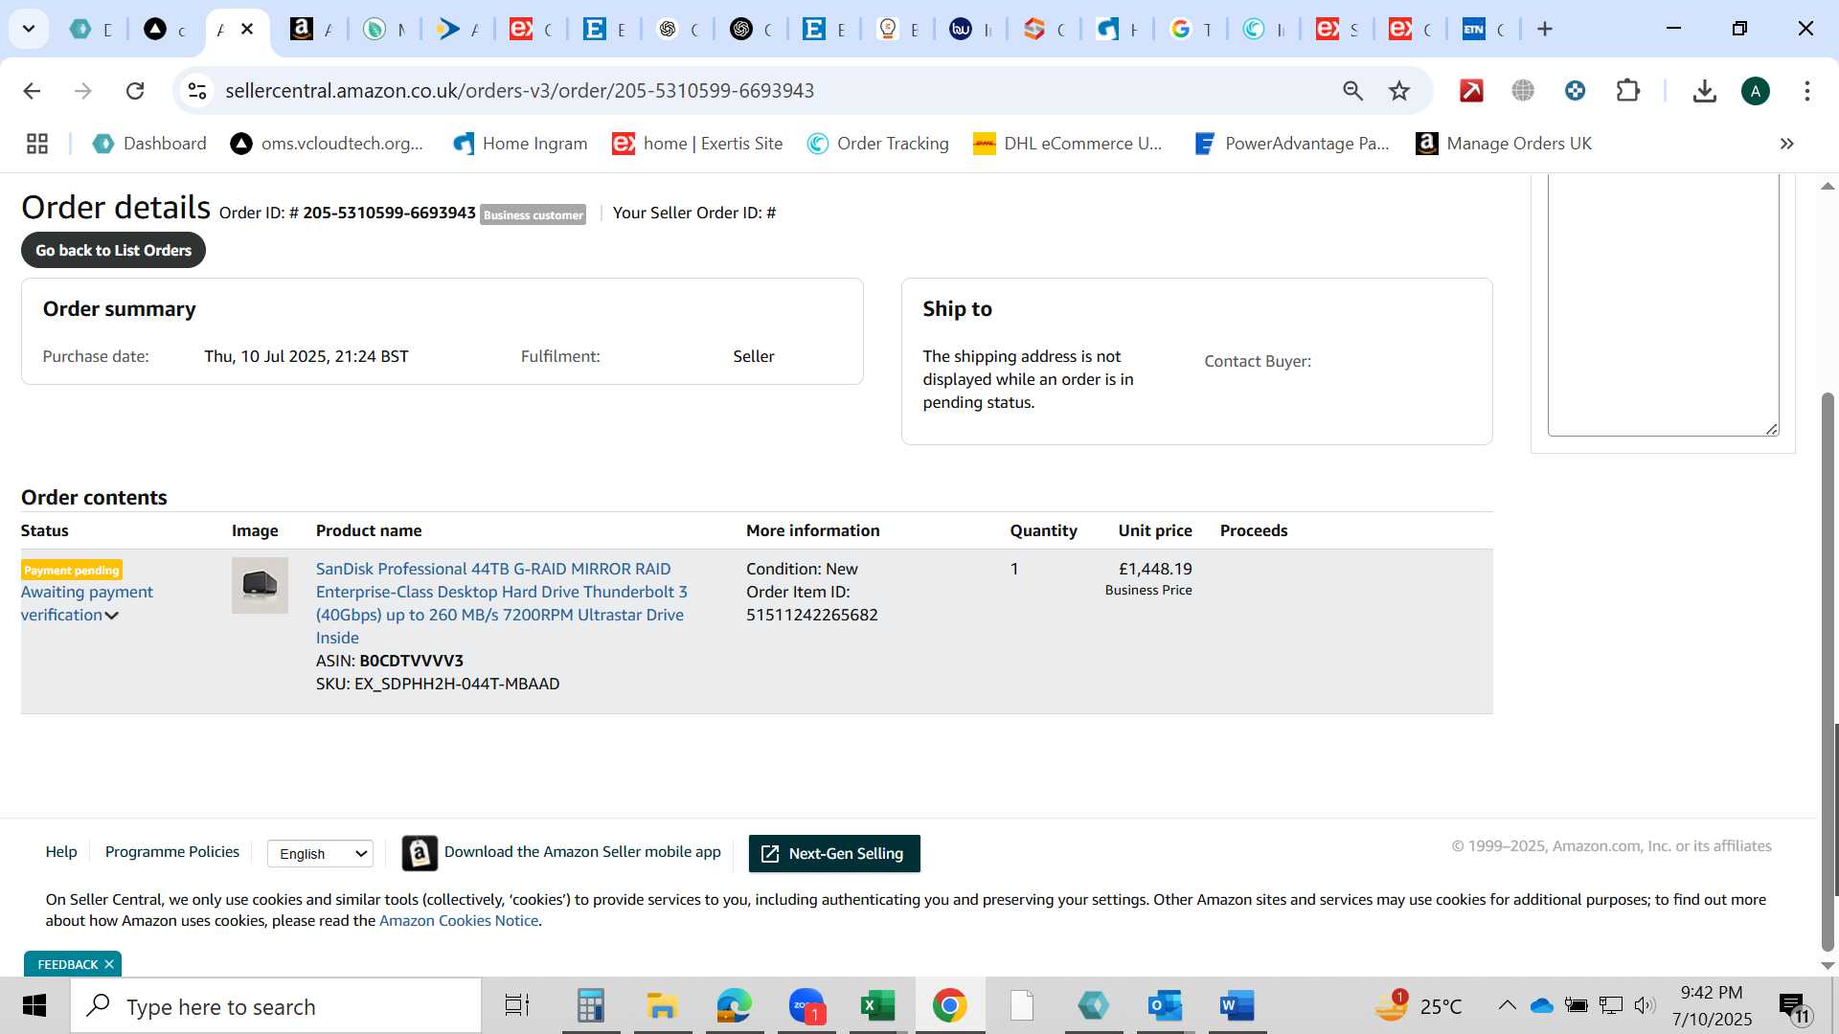Go back to the previous page
This screenshot has height=1034, width=1839.
click(x=32, y=91)
